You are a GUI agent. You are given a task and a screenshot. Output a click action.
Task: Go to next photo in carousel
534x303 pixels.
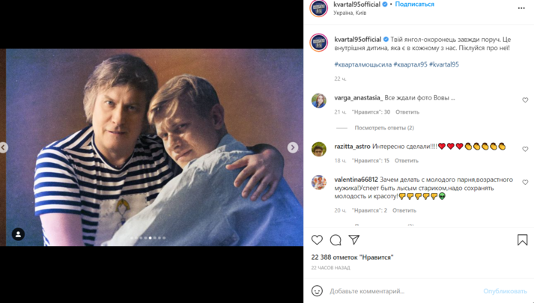pyautogui.click(x=293, y=147)
